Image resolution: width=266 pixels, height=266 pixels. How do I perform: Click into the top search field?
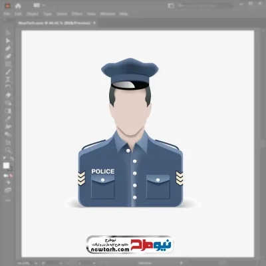click(x=205, y=6)
